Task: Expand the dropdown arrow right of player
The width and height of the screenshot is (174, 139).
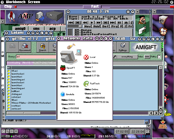Action: click(138, 12)
